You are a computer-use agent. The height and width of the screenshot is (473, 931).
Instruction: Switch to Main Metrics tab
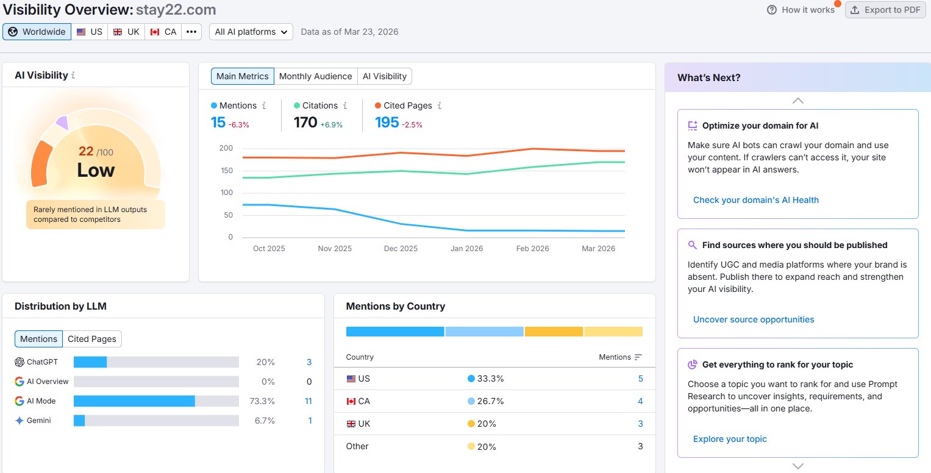[243, 76]
